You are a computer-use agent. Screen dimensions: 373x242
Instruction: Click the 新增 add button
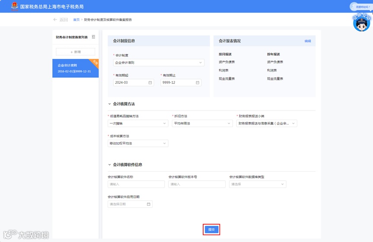[75, 52]
